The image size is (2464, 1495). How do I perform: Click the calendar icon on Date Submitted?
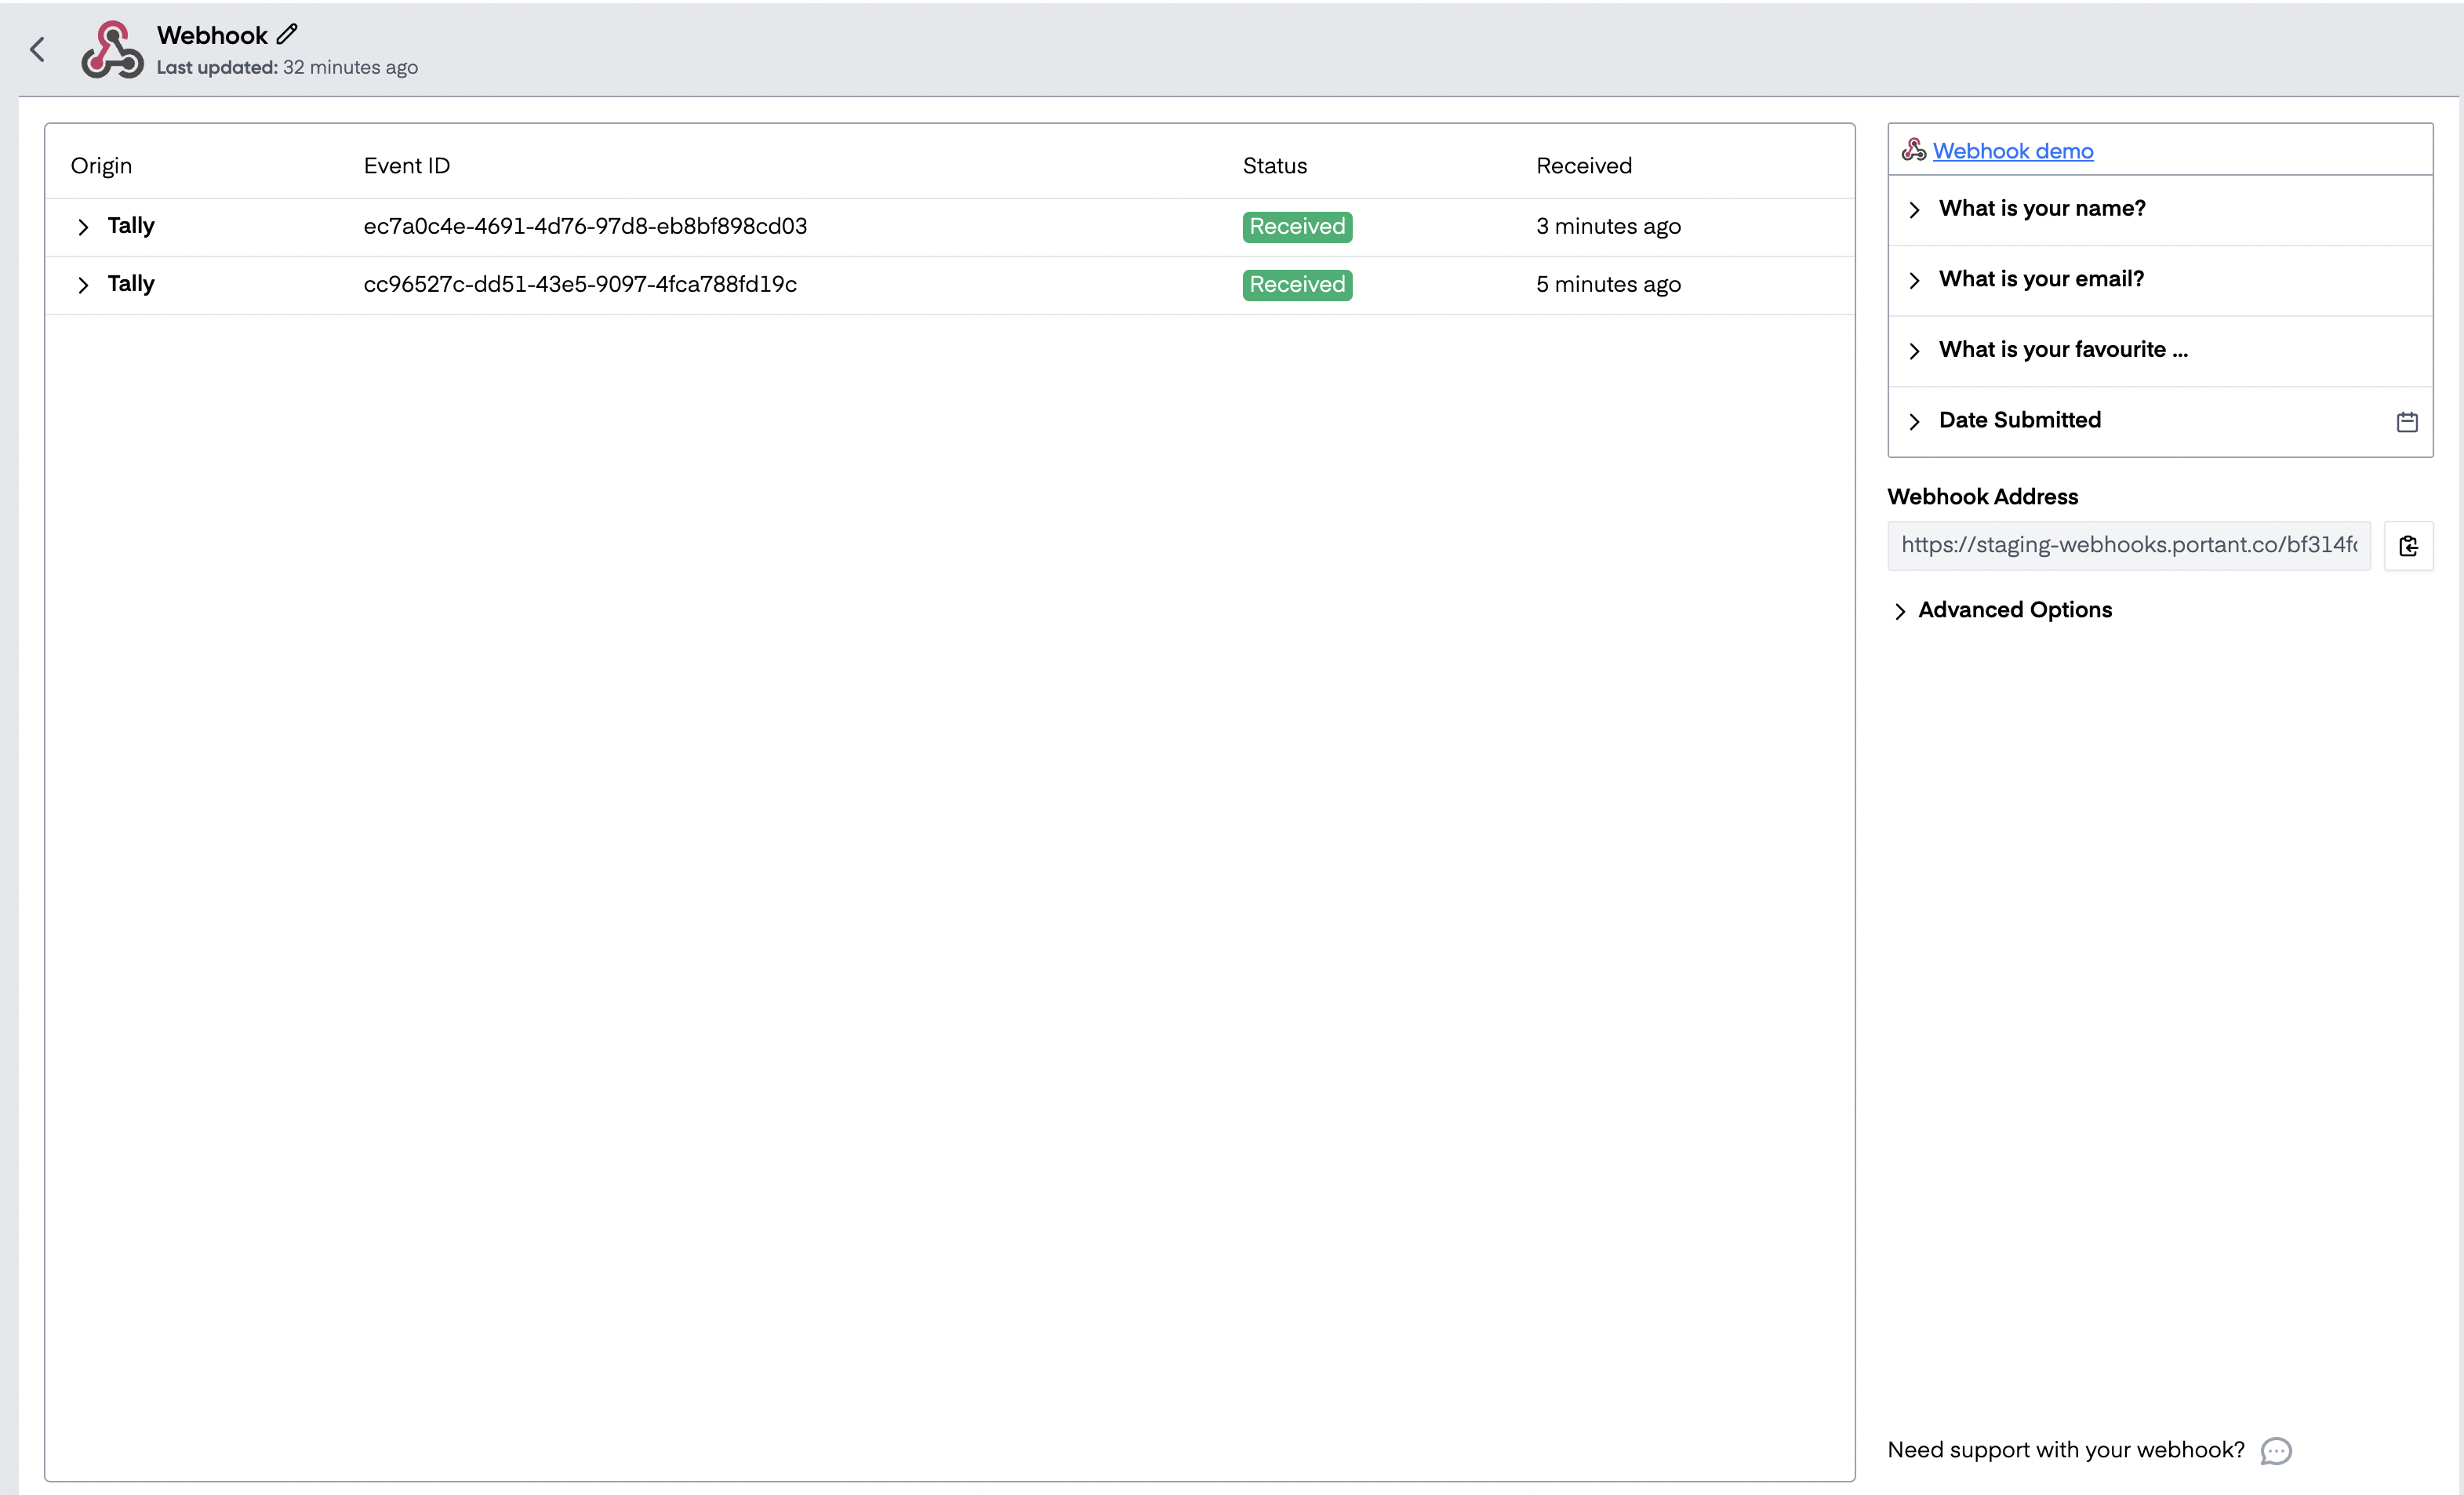[x=2406, y=421]
